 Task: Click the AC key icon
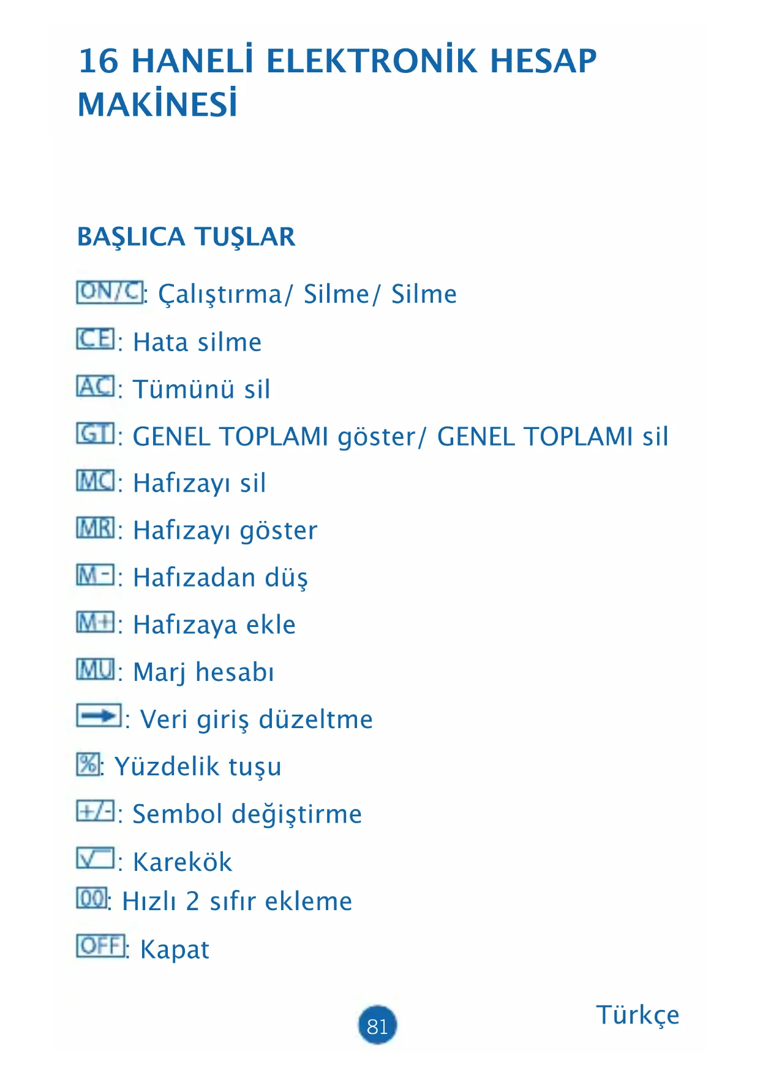tap(96, 386)
